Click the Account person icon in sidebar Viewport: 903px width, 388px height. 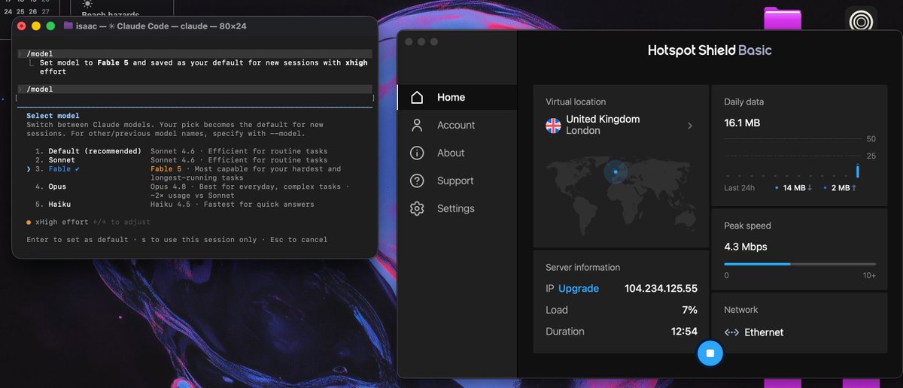(417, 125)
